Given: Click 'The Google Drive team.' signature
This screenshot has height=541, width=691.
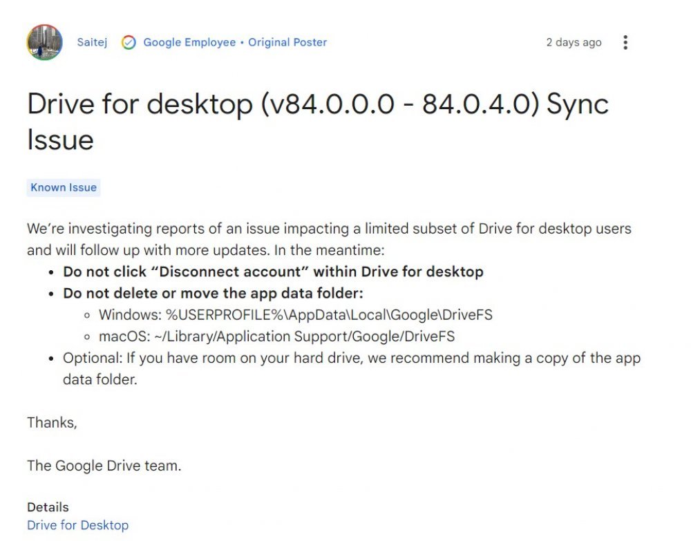Looking at the screenshot, I should (104, 465).
